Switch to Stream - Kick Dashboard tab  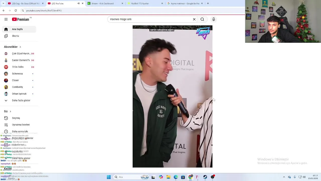105,4
